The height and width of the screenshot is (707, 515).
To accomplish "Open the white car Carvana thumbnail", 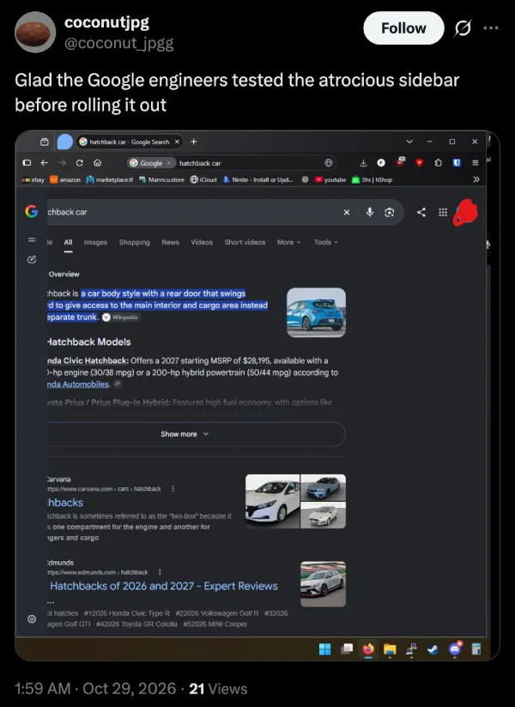I will [272, 501].
